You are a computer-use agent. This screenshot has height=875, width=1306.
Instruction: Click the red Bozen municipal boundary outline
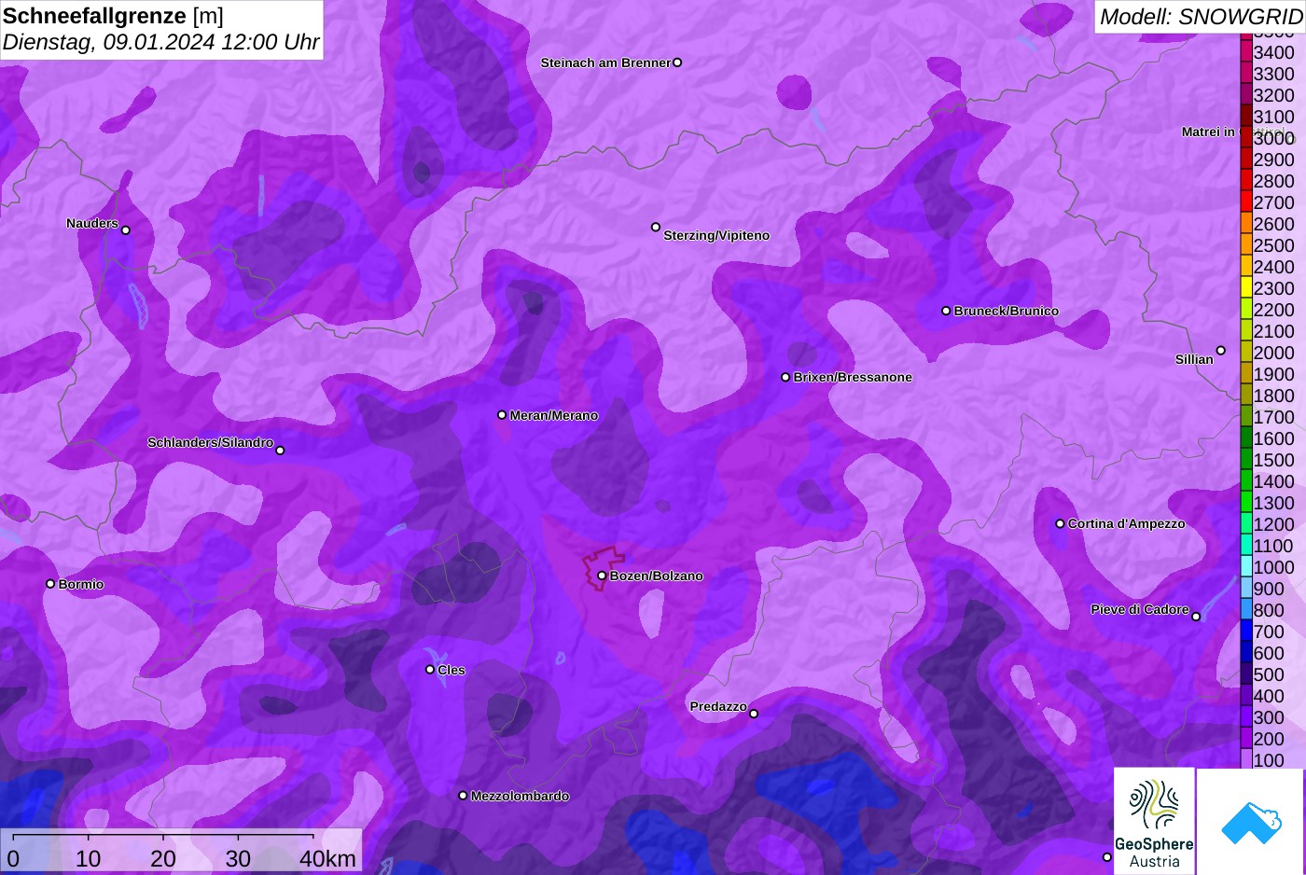tap(604, 567)
